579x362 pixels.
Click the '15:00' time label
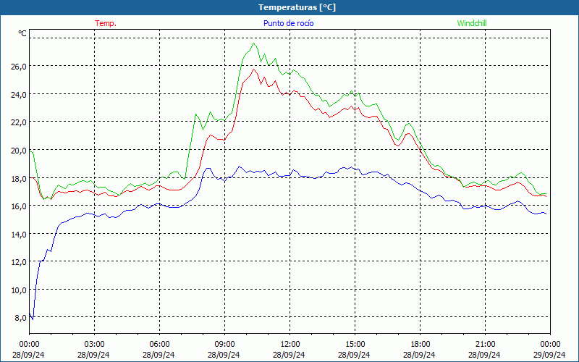(355, 345)
